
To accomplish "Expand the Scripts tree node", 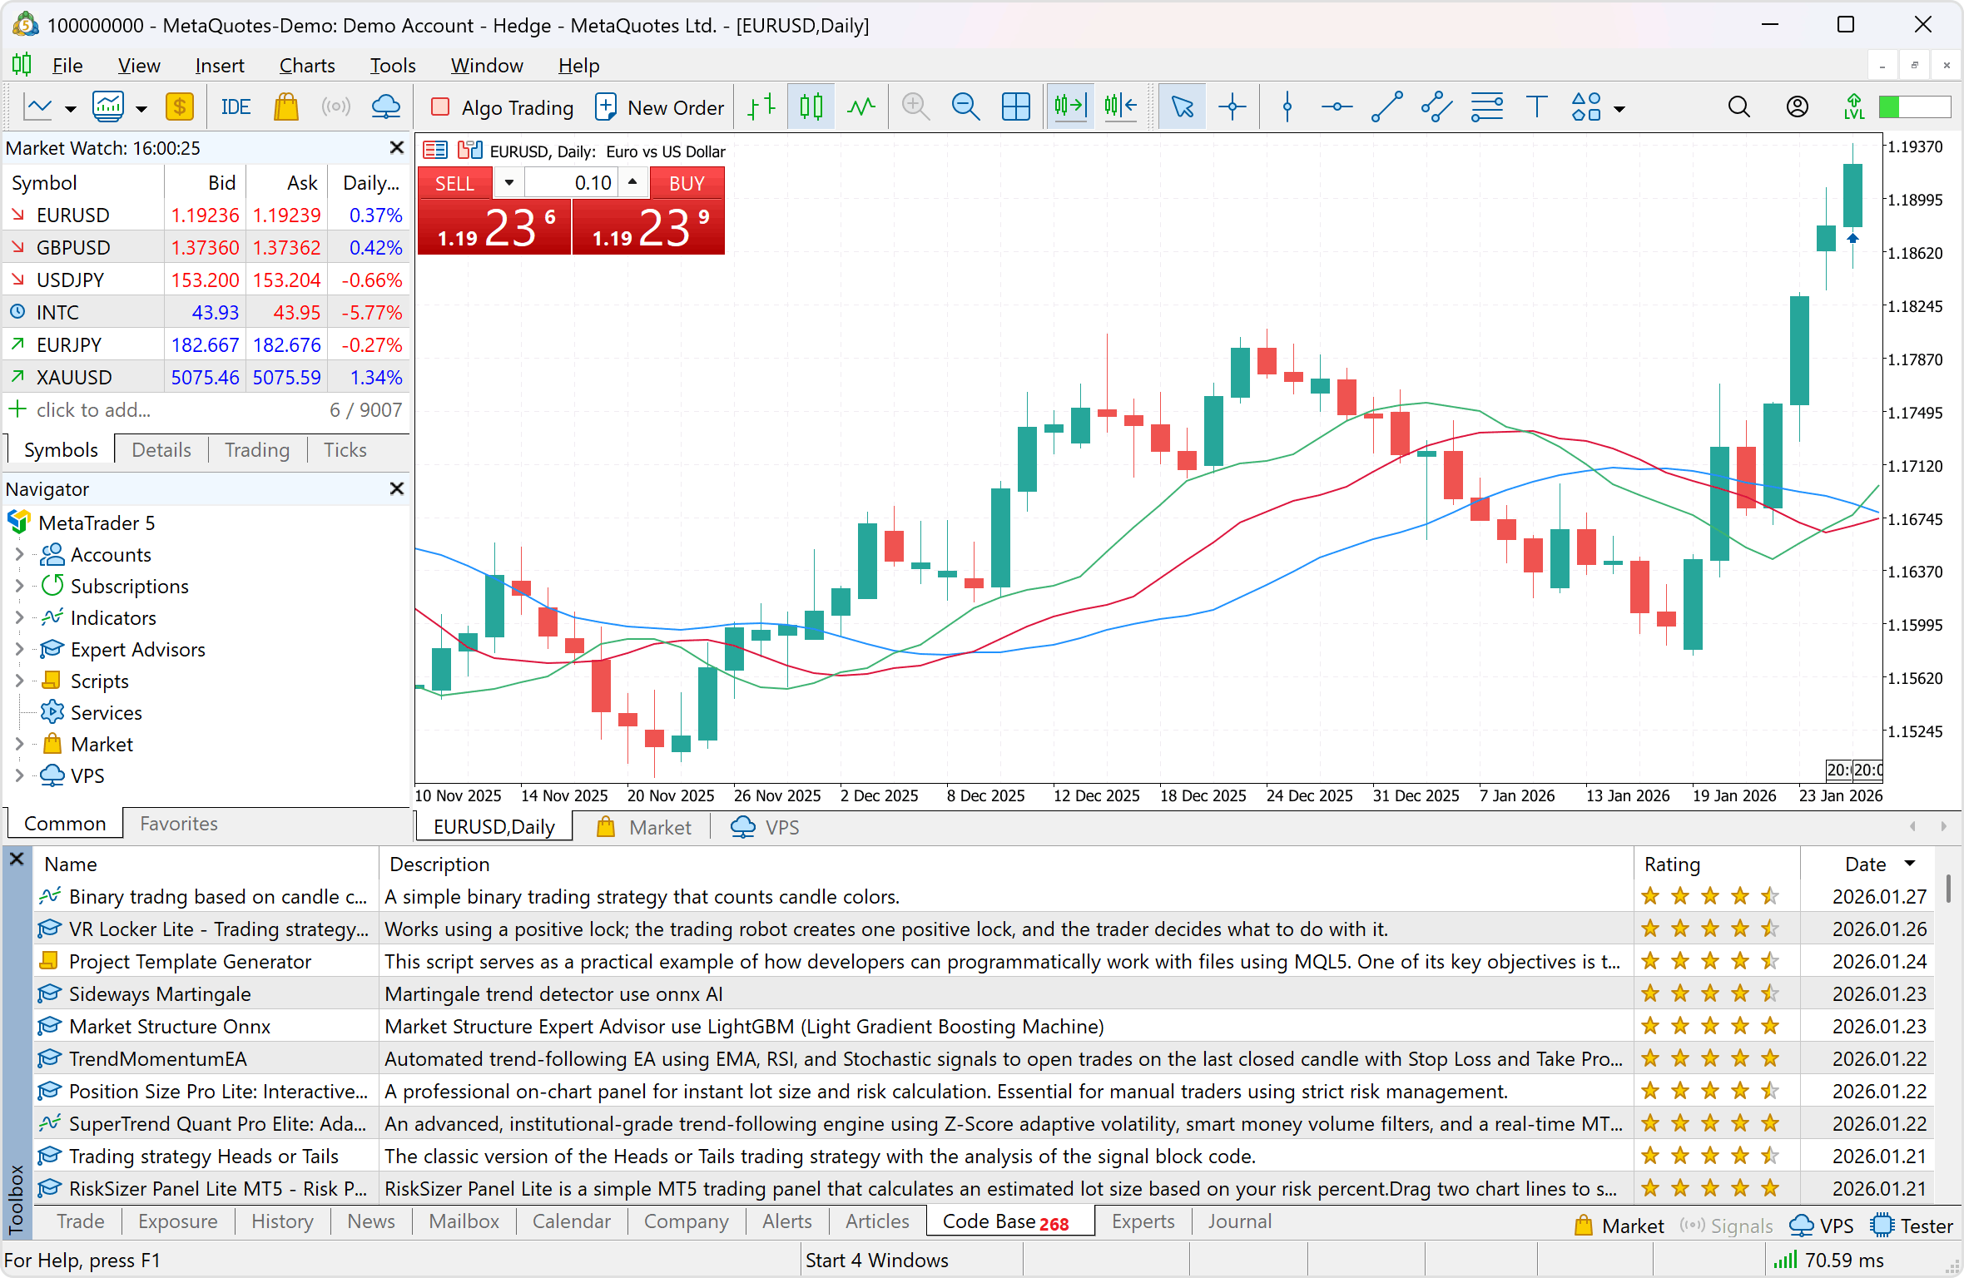I will click(x=19, y=681).
